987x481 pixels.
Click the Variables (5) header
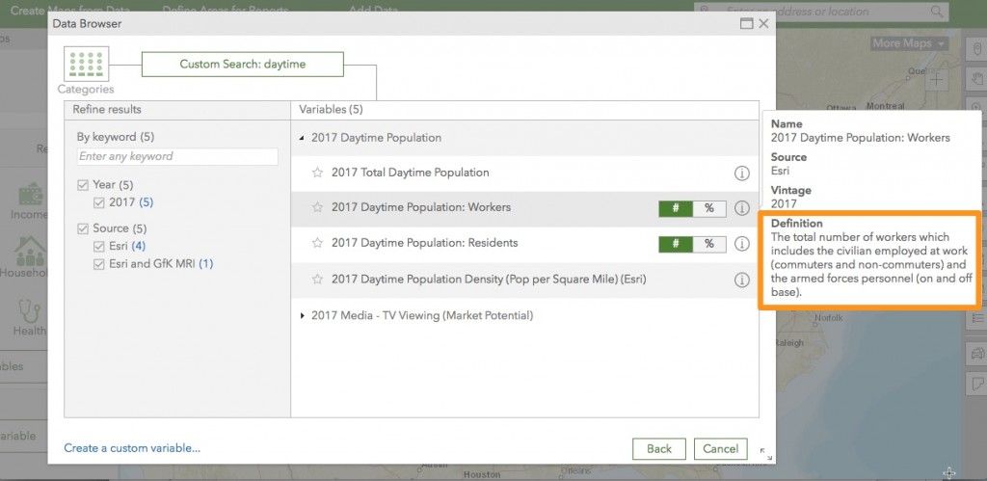click(x=332, y=110)
